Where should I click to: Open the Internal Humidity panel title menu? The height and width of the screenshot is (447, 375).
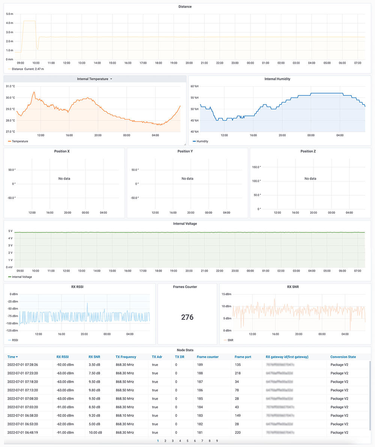277,79
